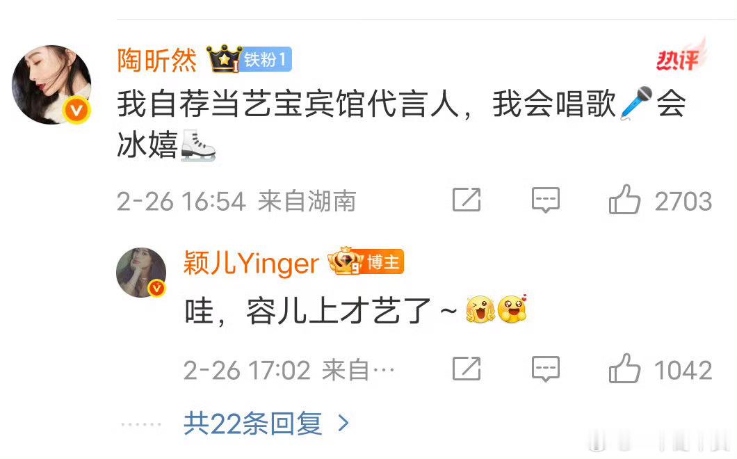Click the 2703 like count

tap(683, 201)
